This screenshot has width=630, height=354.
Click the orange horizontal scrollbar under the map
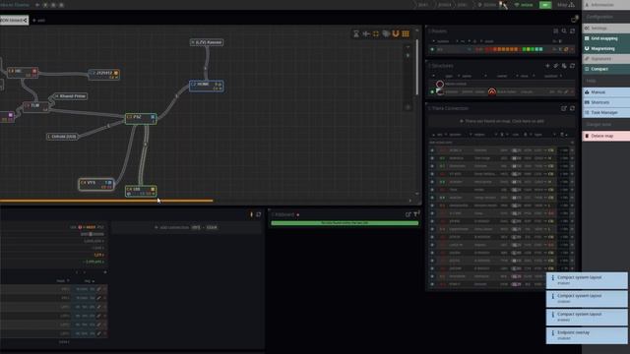click(x=106, y=201)
